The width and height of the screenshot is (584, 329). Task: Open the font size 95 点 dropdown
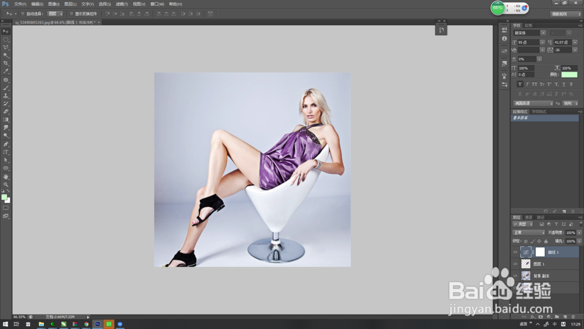click(x=543, y=43)
